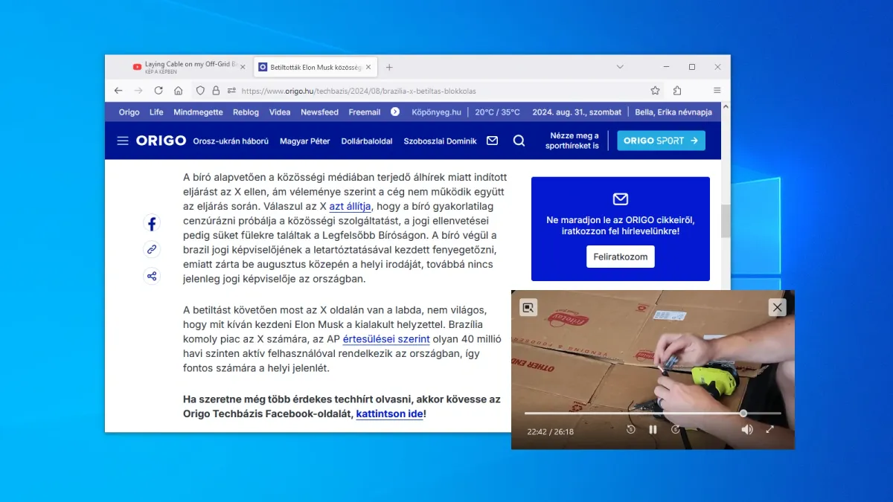This screenshot has width=893, height=502.
Task: Seek backward 5 seconds in the video
Action: tap(630, 429)
